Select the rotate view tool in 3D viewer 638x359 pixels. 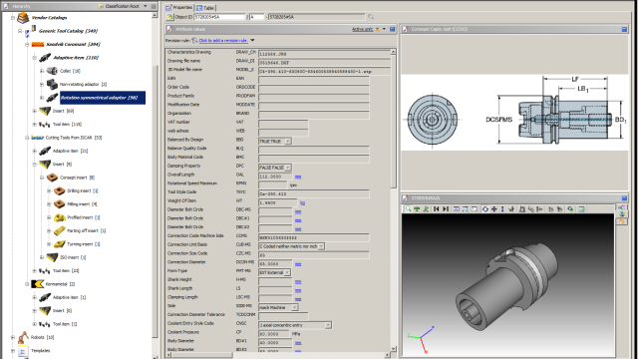coord(485,208)
